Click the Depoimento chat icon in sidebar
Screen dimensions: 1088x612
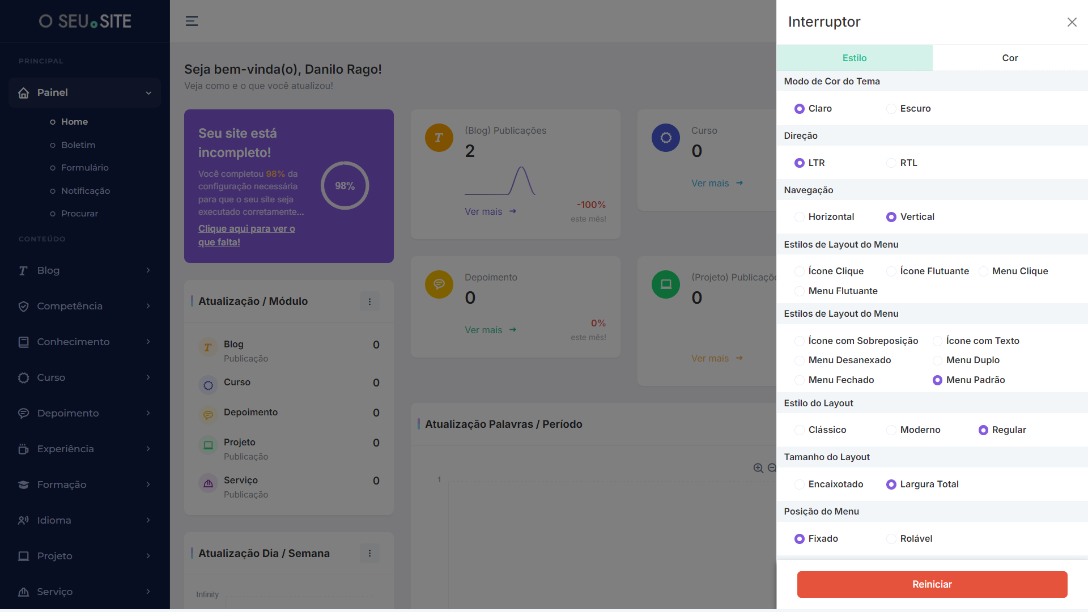click(x=23, y=413)
